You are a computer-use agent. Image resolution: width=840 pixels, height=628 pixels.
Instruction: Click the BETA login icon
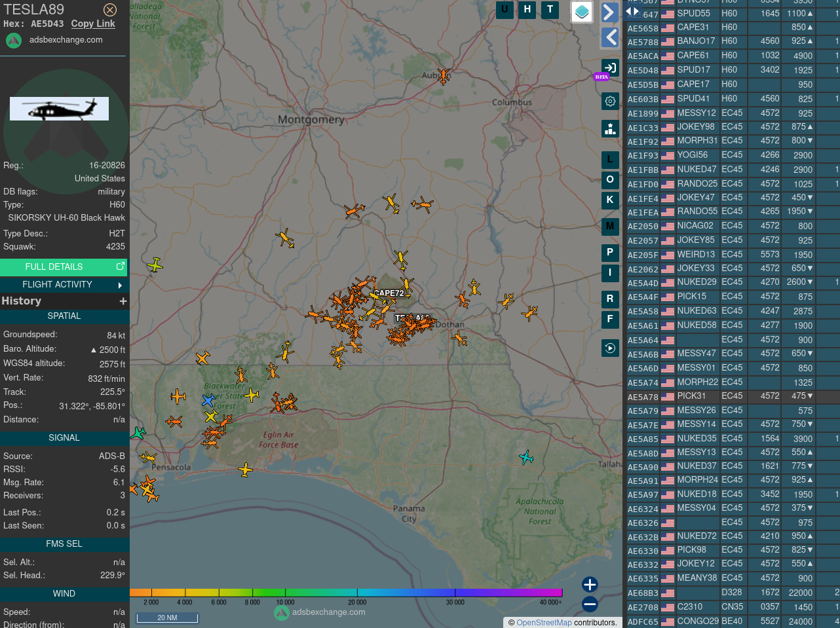click(610, 68)
